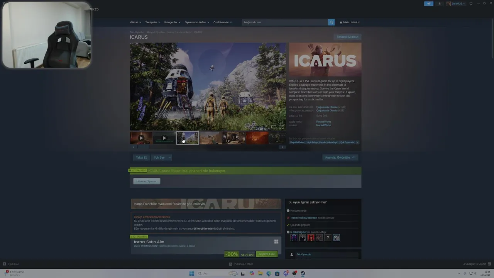Click the Yok Say ignore button
The height and width of the screenshot is (278, 494).
(x=159, y=158)
